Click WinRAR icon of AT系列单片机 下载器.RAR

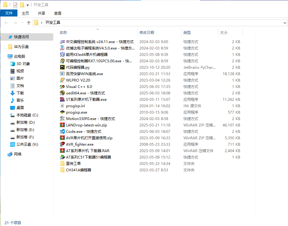point(62,151)
